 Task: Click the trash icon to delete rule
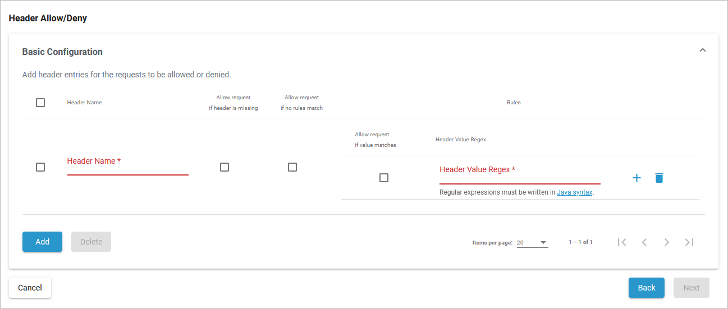[x=659, y=178]
